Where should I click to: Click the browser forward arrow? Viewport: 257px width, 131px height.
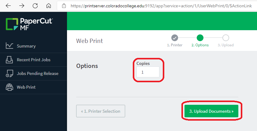coord(22,6)
